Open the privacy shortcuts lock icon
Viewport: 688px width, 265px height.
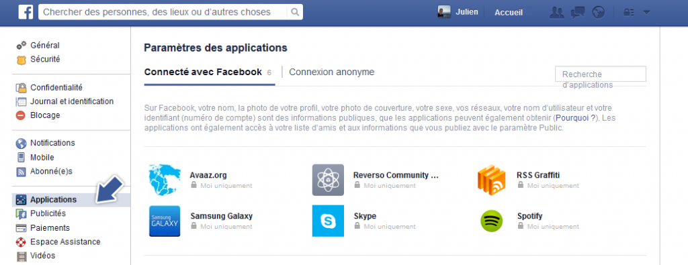[x=629, y=13]
